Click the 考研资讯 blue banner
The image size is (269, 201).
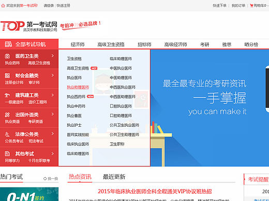coord(210,108)
